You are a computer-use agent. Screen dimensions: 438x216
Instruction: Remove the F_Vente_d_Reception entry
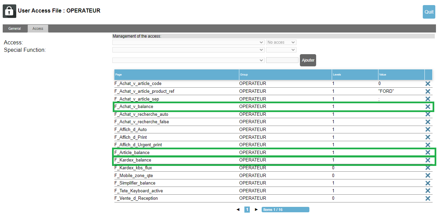[x=428, y=198]
